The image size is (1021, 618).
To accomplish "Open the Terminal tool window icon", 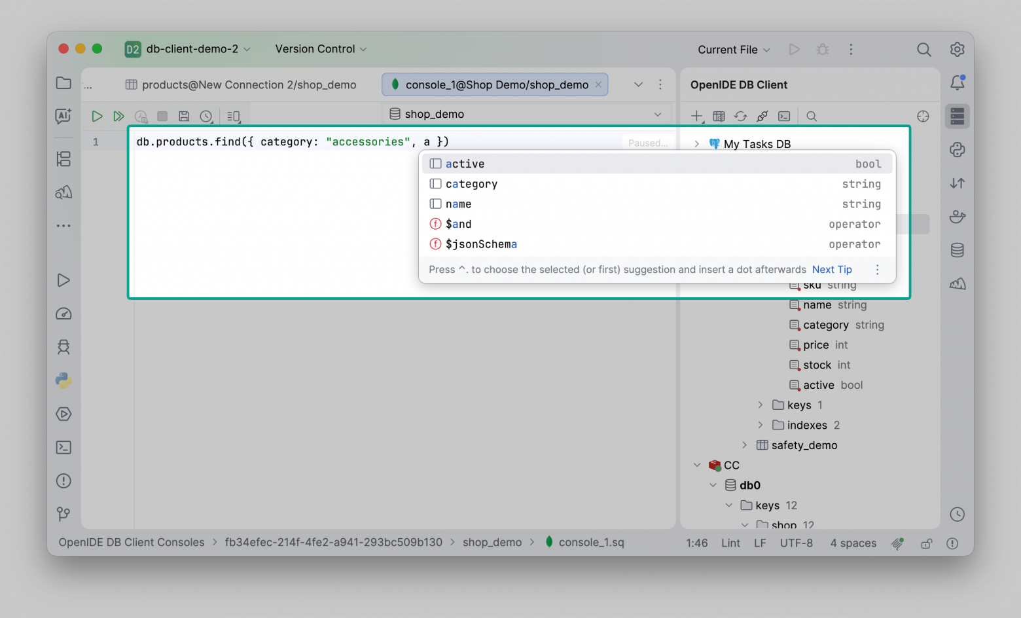I will pyautogui.click(x=63, y=447).
